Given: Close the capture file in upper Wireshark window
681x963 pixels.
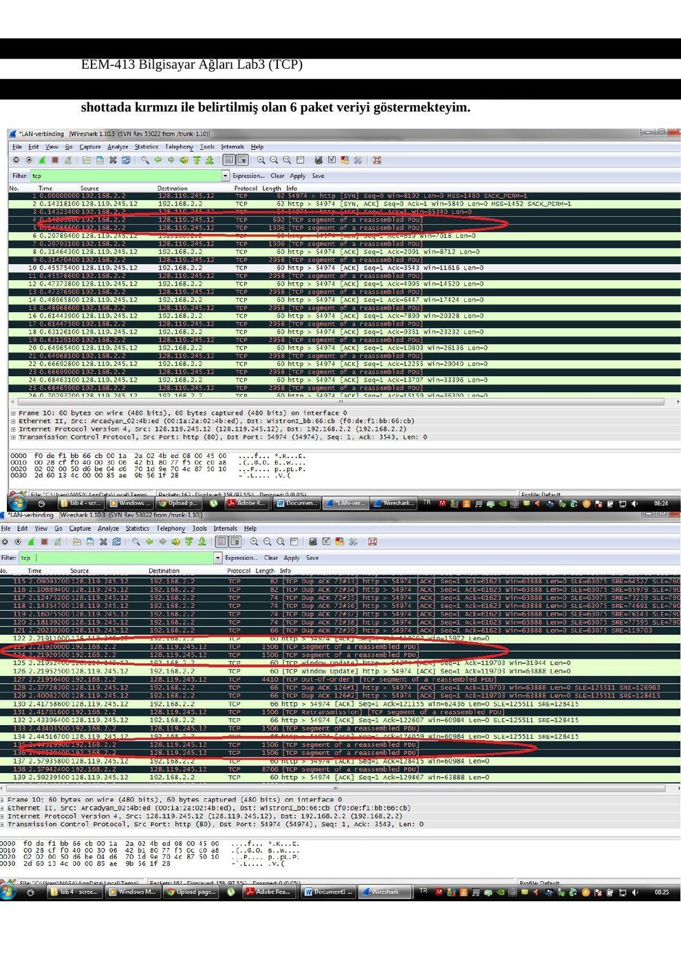Looking at the screenshot, I should click(113, 160).
